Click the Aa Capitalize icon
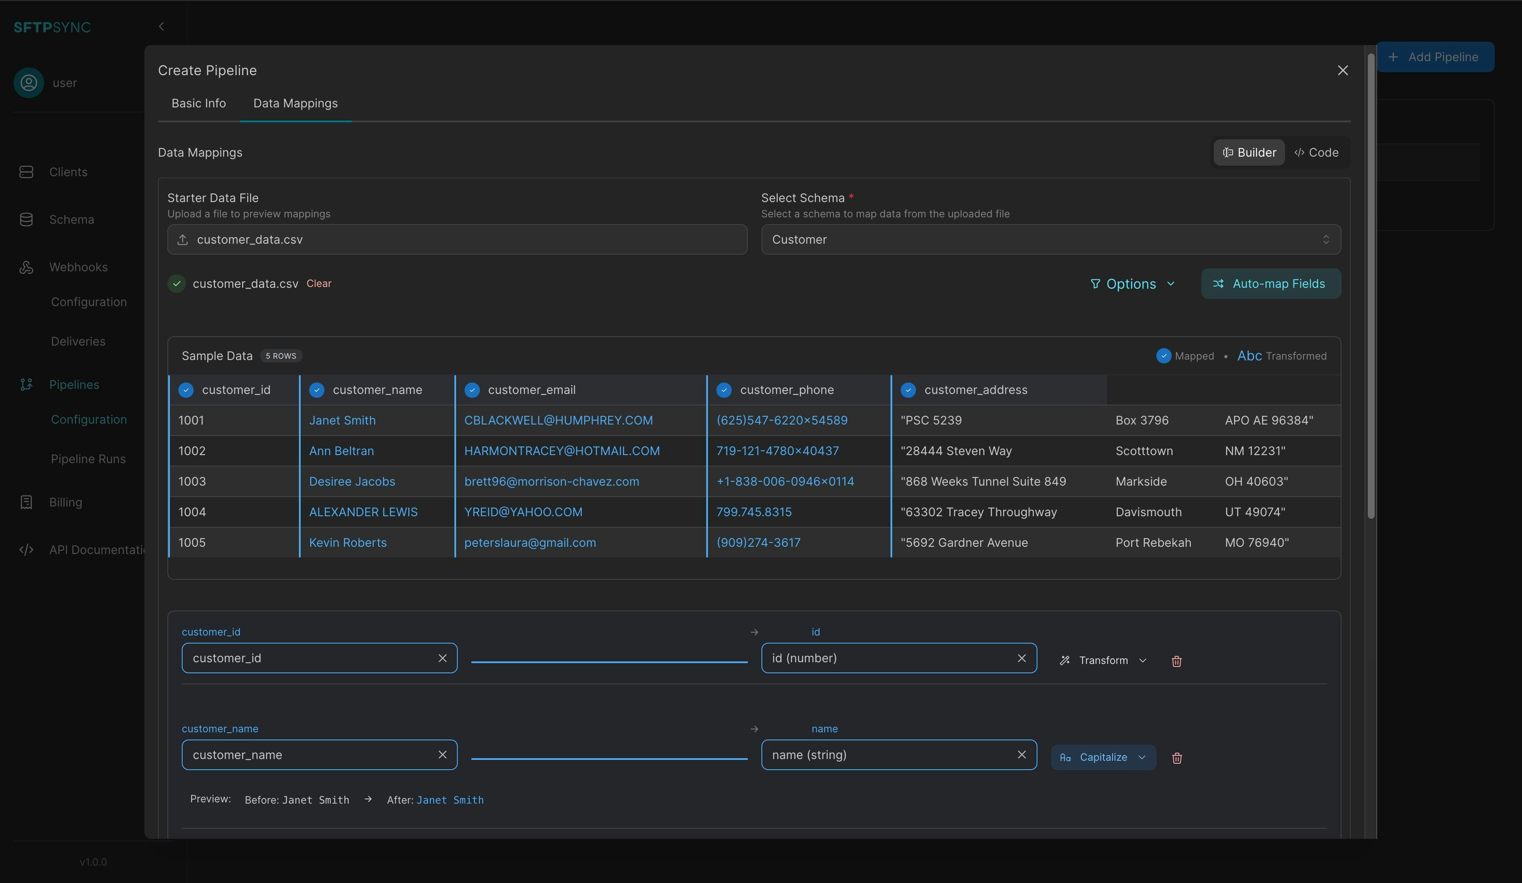 tap(1065, 757)
